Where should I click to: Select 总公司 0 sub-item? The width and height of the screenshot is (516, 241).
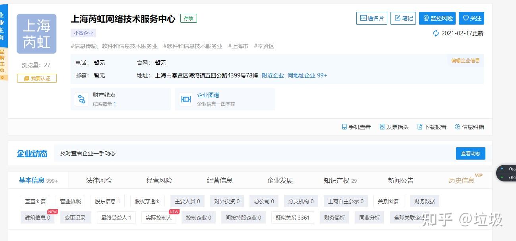(264, 201)
